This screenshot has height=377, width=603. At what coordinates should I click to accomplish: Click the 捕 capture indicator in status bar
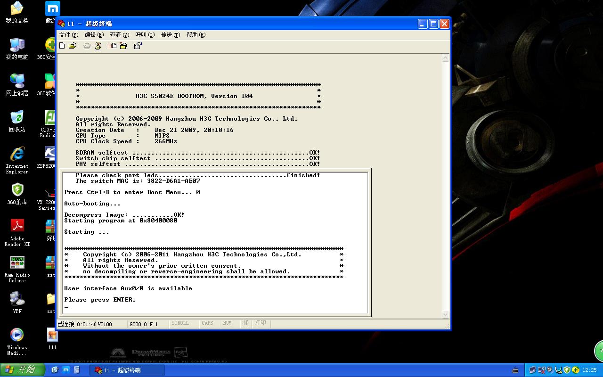(x=245, y=323)
